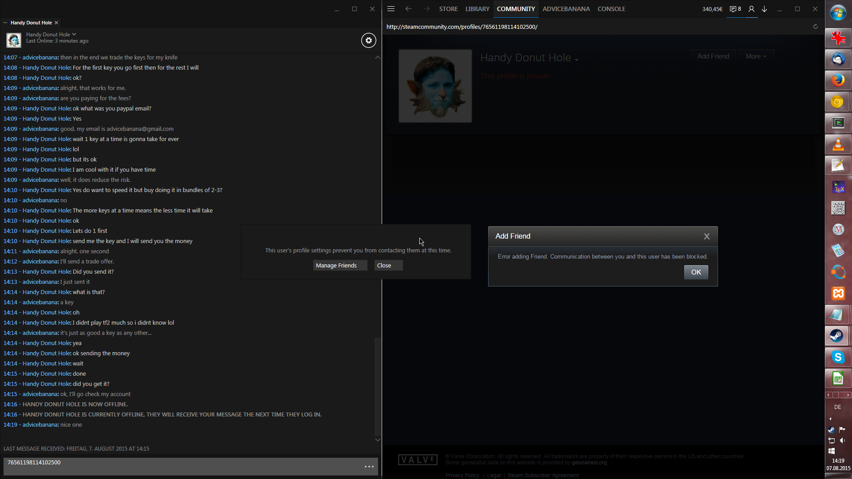Open the STORE tab
Image resolution: width=852 pixels, height=479 pixels.
click(x=448, y=9)
